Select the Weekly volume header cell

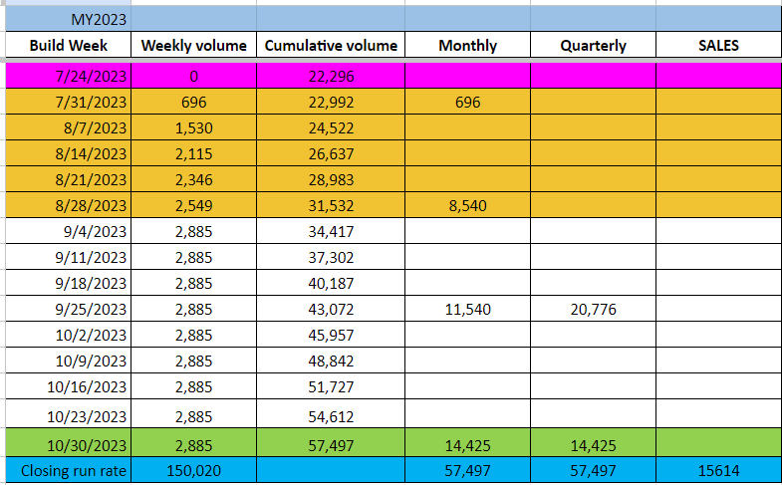(x=193, y=46)
